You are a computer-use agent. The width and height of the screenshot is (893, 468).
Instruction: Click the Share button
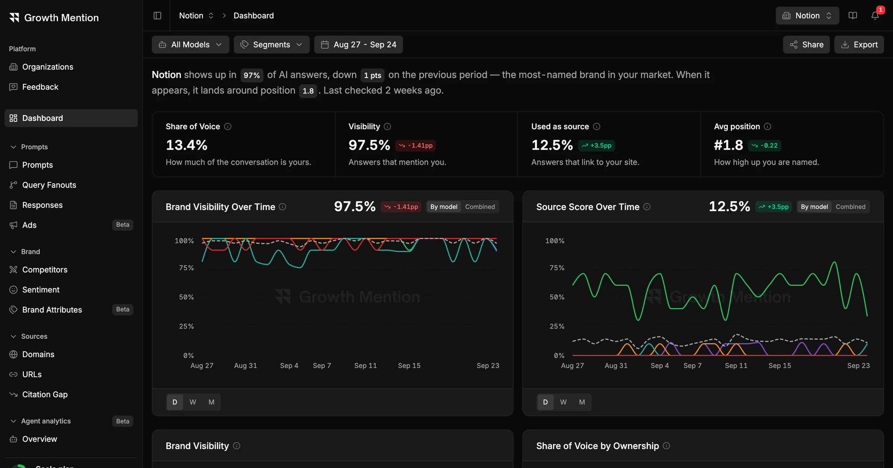(x=806, y=45)
